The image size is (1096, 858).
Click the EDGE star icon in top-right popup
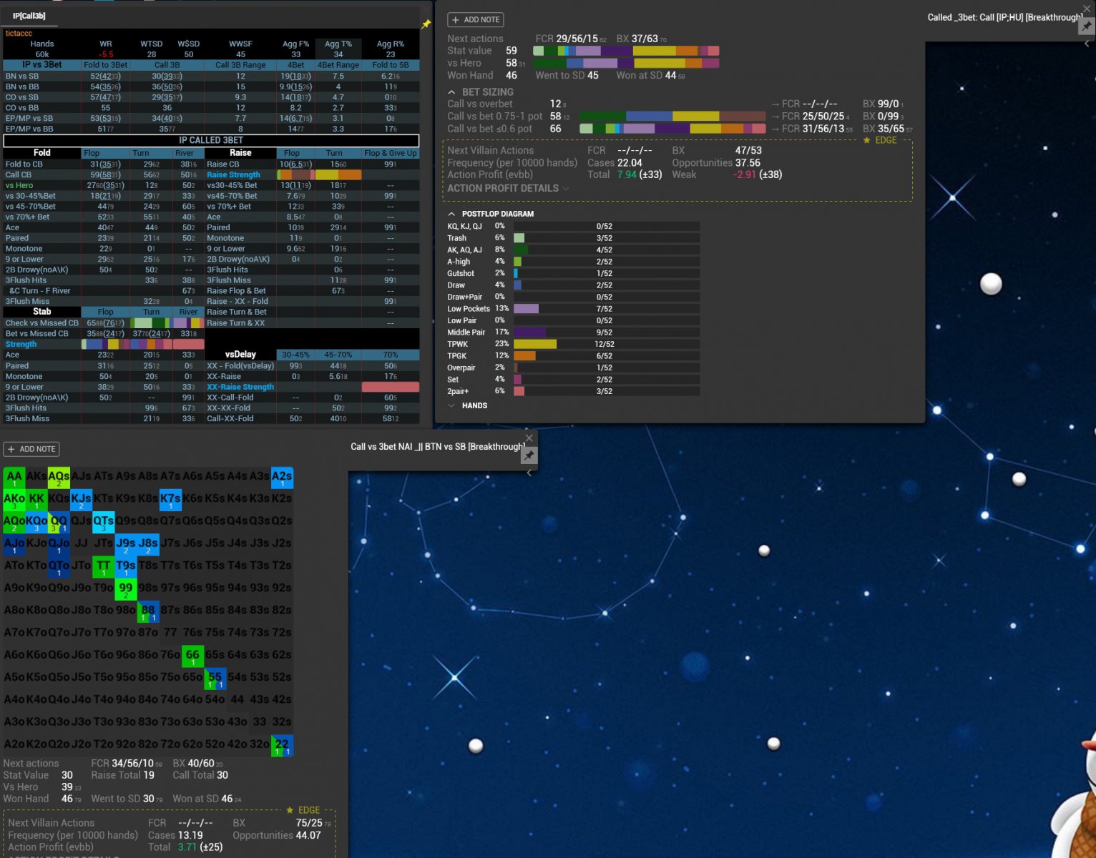pyautogui.click(x=867, y=141)
